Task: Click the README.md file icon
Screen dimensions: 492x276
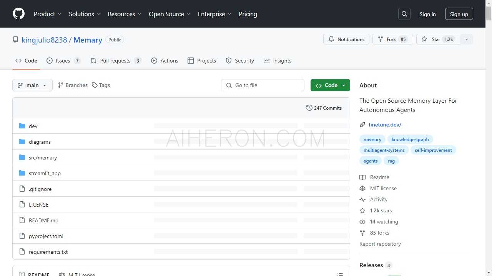Action: (x=22, y=220)
